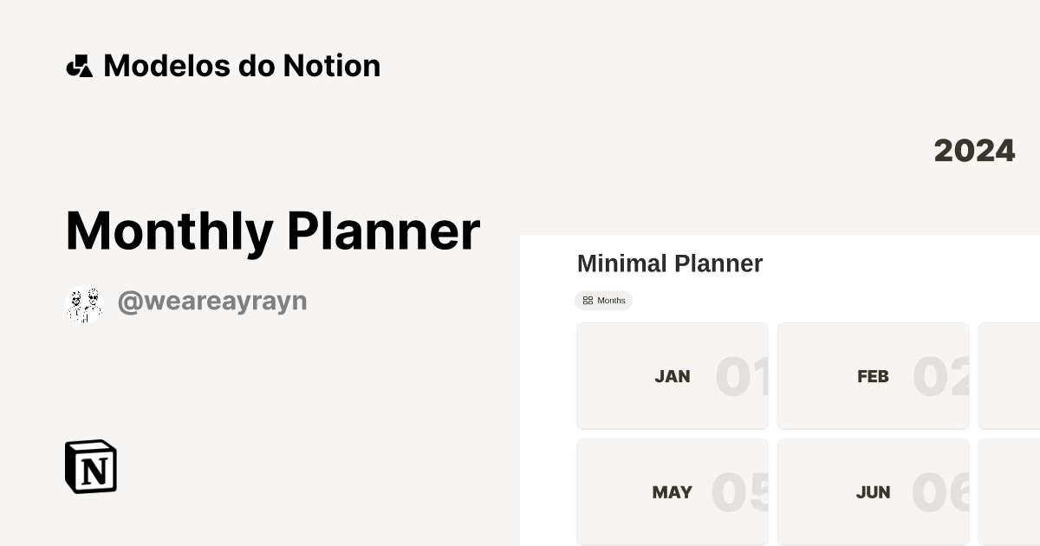The image size is (1040, 546).
Task: Click the JUN label on June's card
Action: [873, 491]
